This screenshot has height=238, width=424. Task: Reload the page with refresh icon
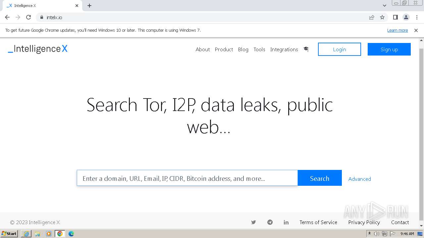coord(28,17)
